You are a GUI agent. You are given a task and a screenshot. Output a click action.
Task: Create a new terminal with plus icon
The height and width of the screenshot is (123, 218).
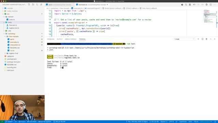click(198, 39)
